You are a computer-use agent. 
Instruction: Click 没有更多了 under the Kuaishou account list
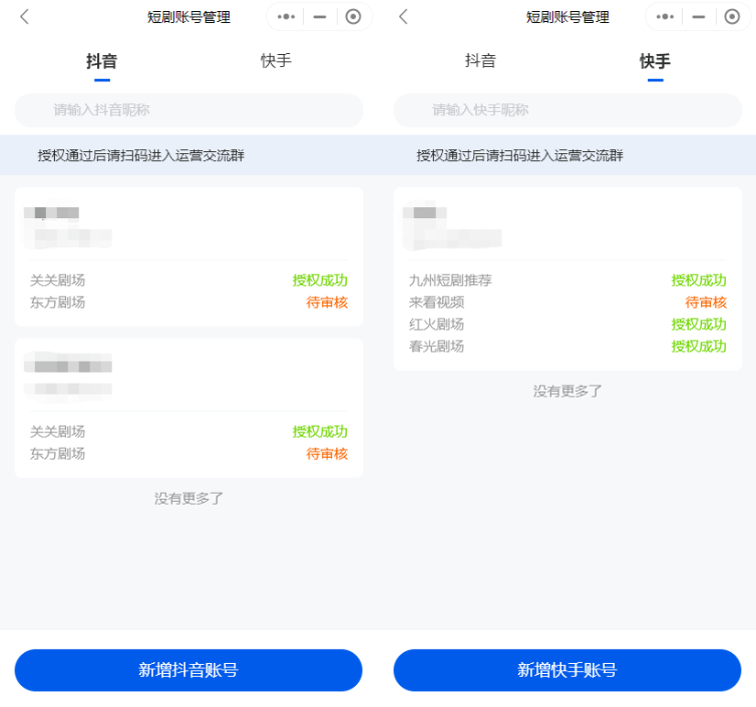(567, 391)
